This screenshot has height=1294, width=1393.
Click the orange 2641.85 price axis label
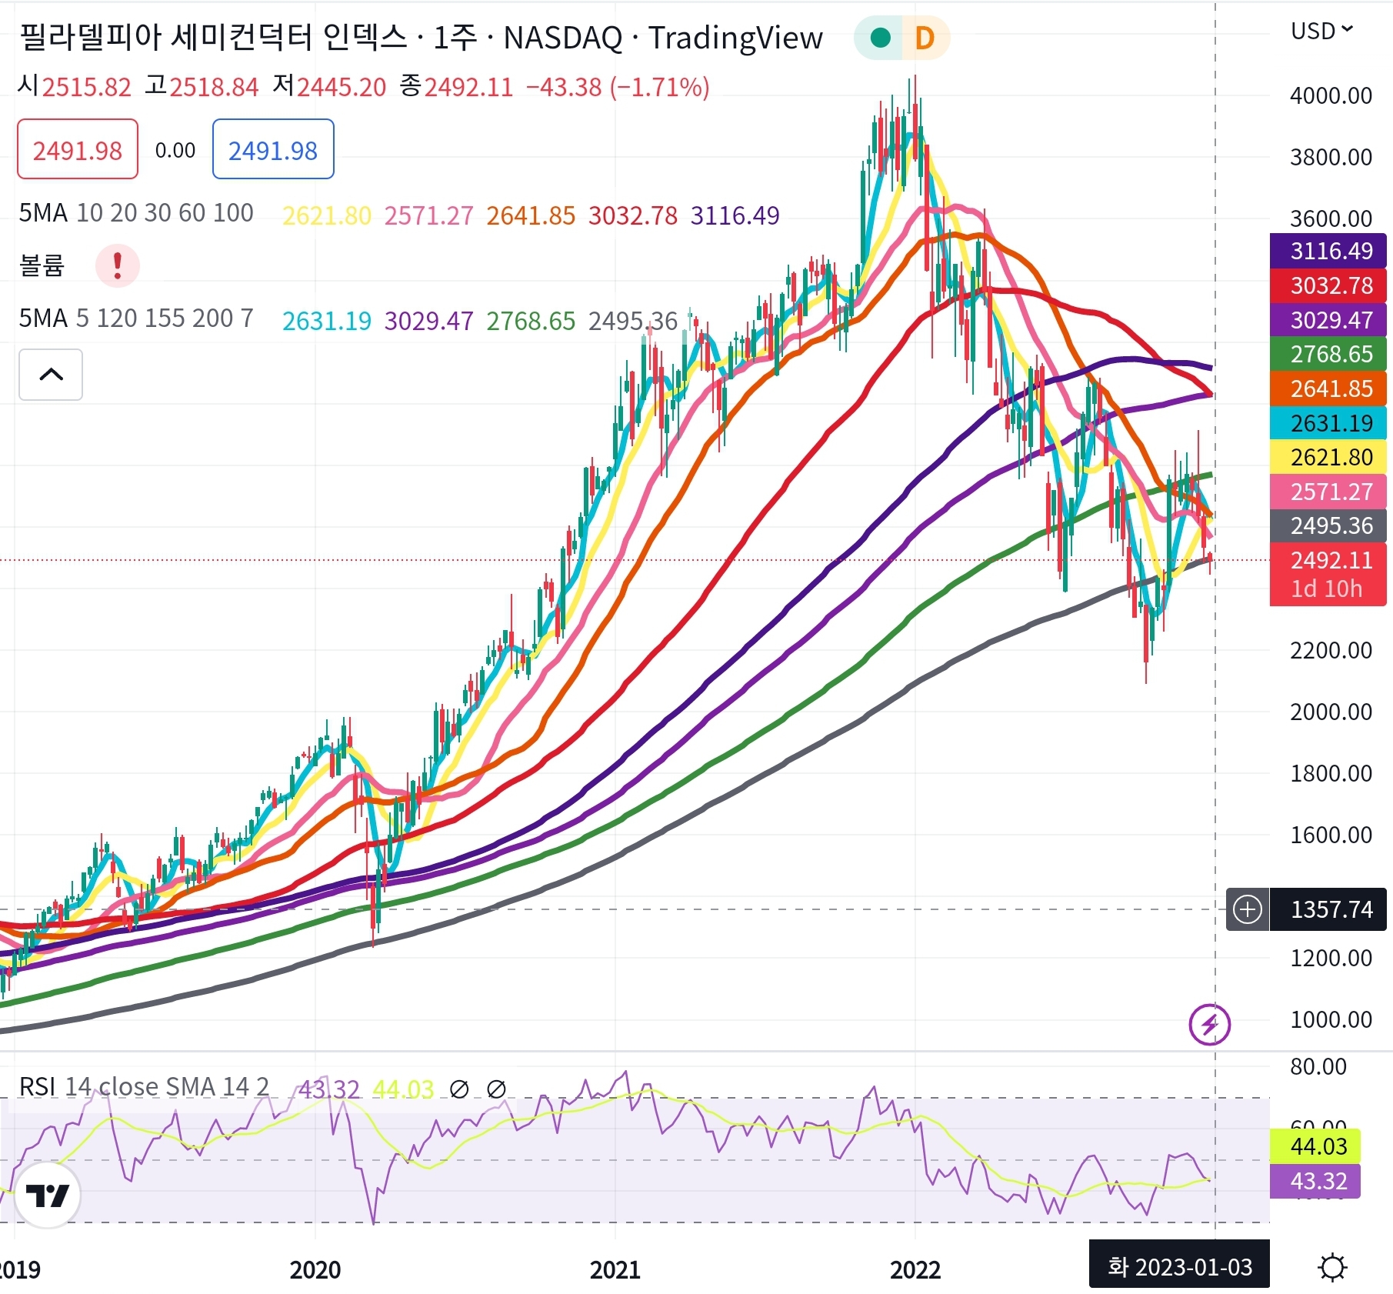tap(1328, 389)
